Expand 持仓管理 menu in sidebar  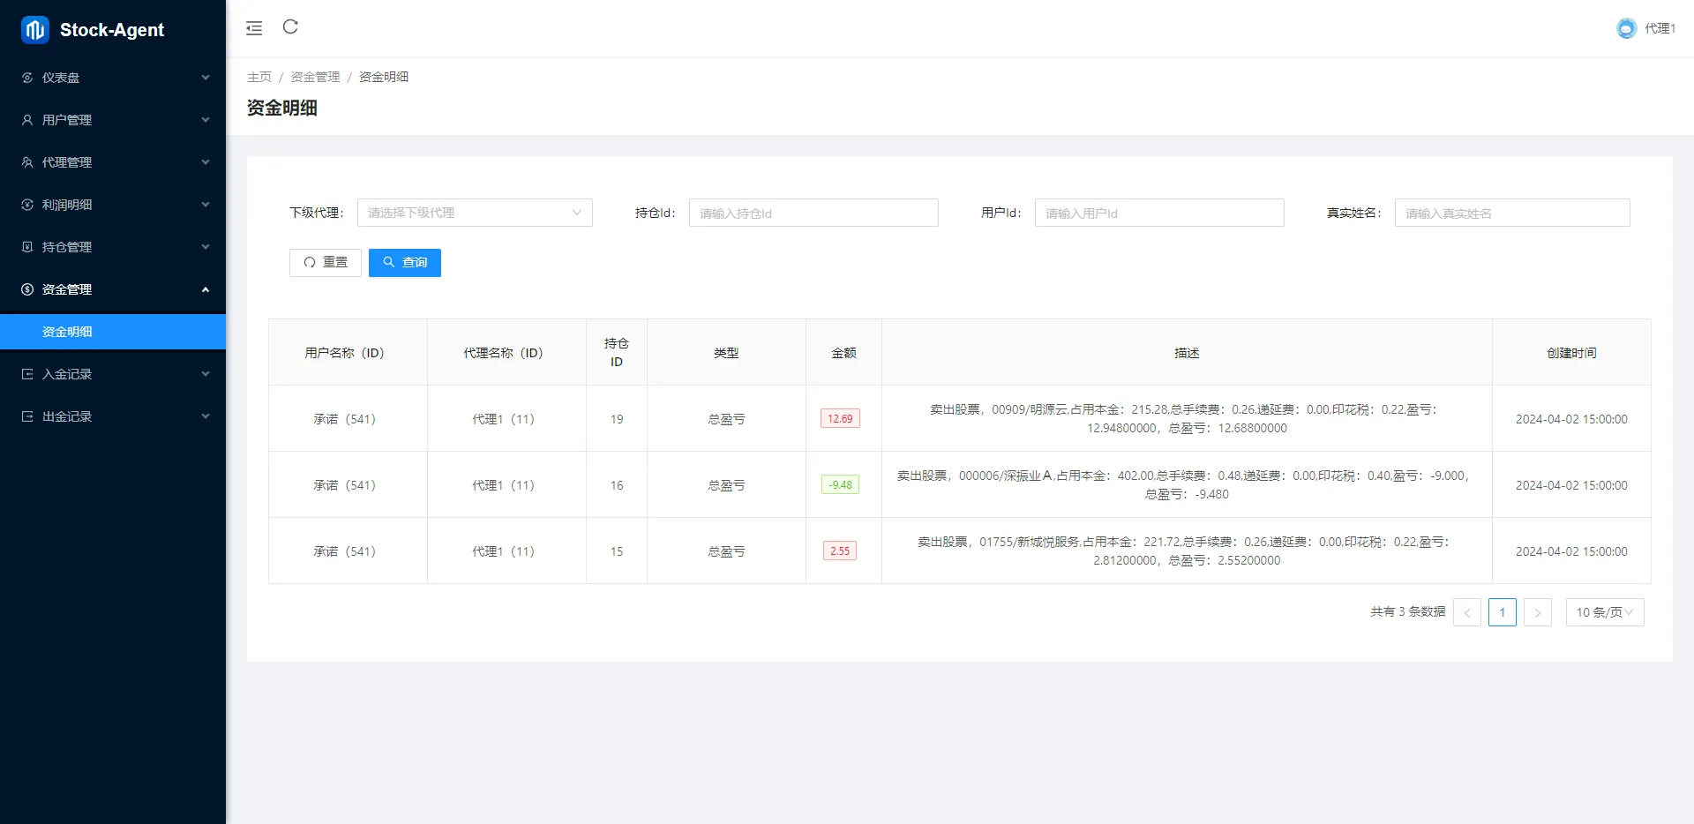pyautogui.click(x=113, y=247)
